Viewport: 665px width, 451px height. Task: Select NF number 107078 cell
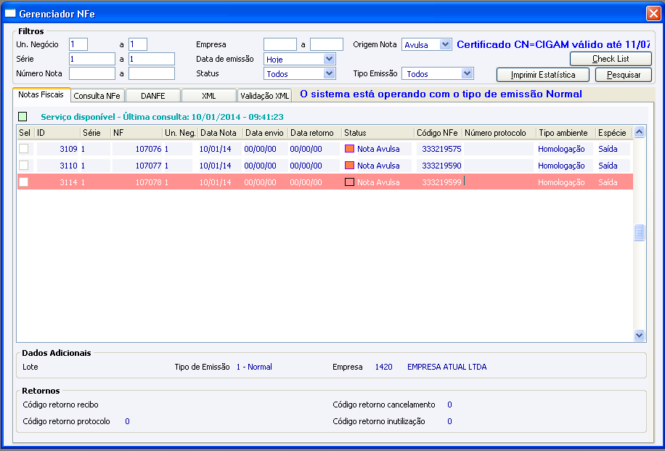tap(137, 182)
